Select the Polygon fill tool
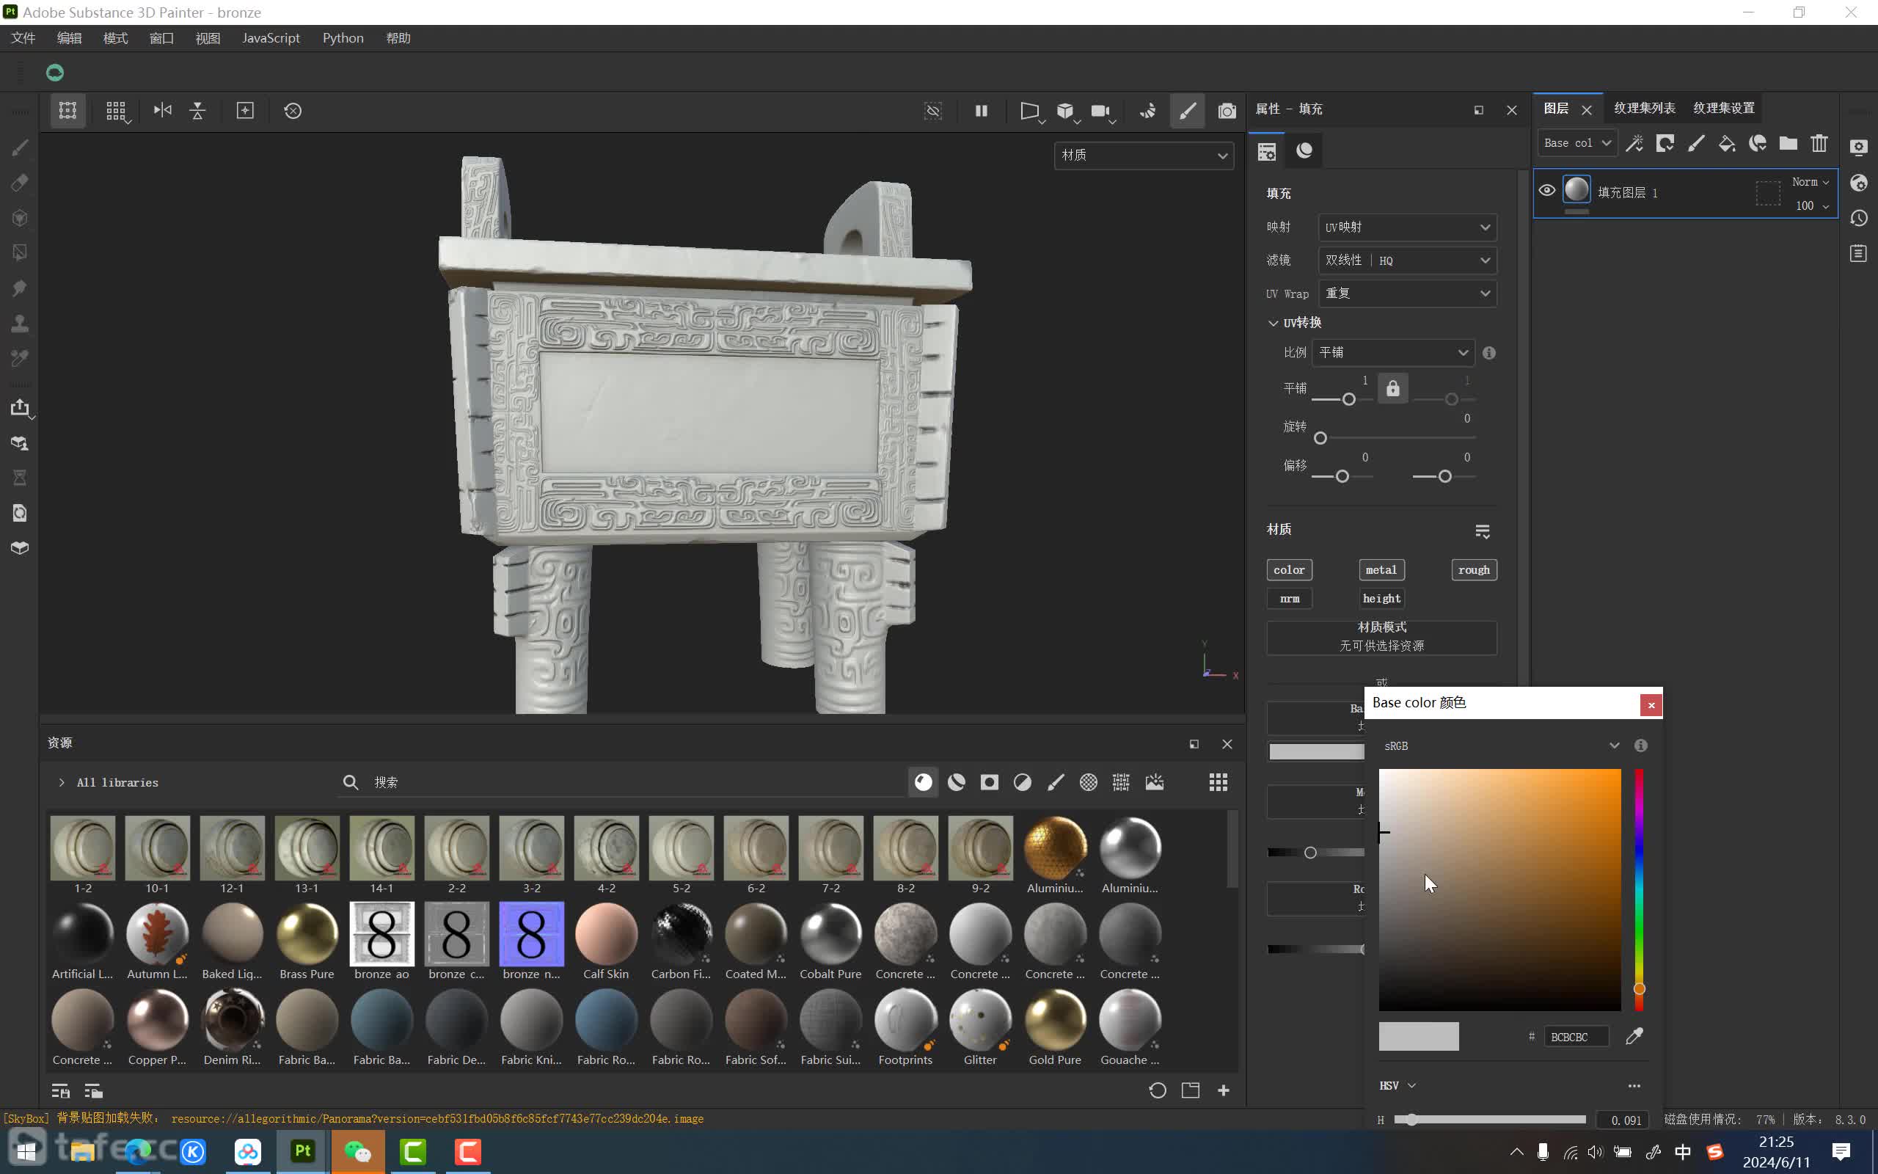 pos(21,252)
